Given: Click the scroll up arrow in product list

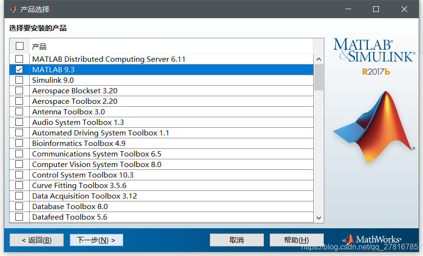Looking at the screenshot, I should (x=319, y=59).
